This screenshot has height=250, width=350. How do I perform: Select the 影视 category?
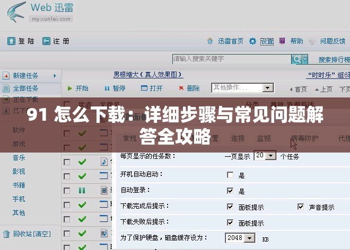(x=19, y=172)
